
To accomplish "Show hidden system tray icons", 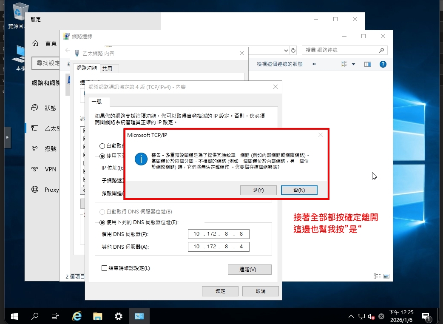I will click(x=351, y=316).
